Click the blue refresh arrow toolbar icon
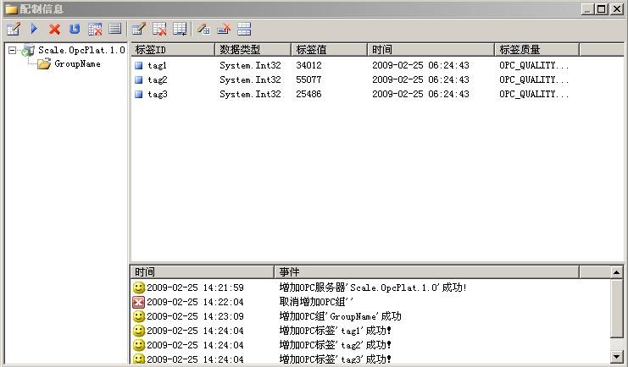 click(75, 29)
